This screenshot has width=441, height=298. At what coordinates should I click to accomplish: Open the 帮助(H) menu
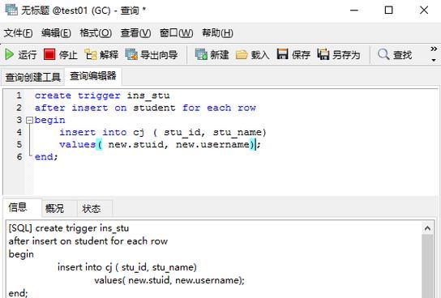coord(217,33)
